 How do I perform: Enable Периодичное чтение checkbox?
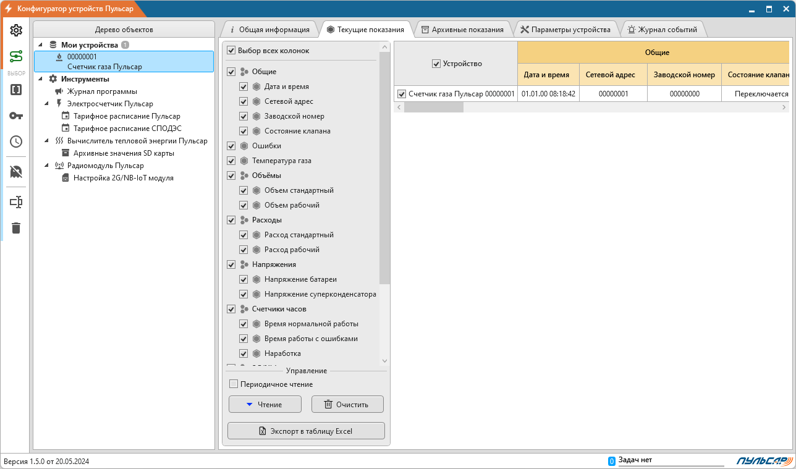coord(234,384)
